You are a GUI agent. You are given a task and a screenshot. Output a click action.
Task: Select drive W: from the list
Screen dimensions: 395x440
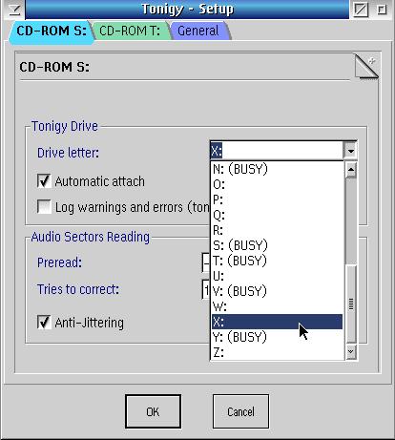(x=277, y=306)
